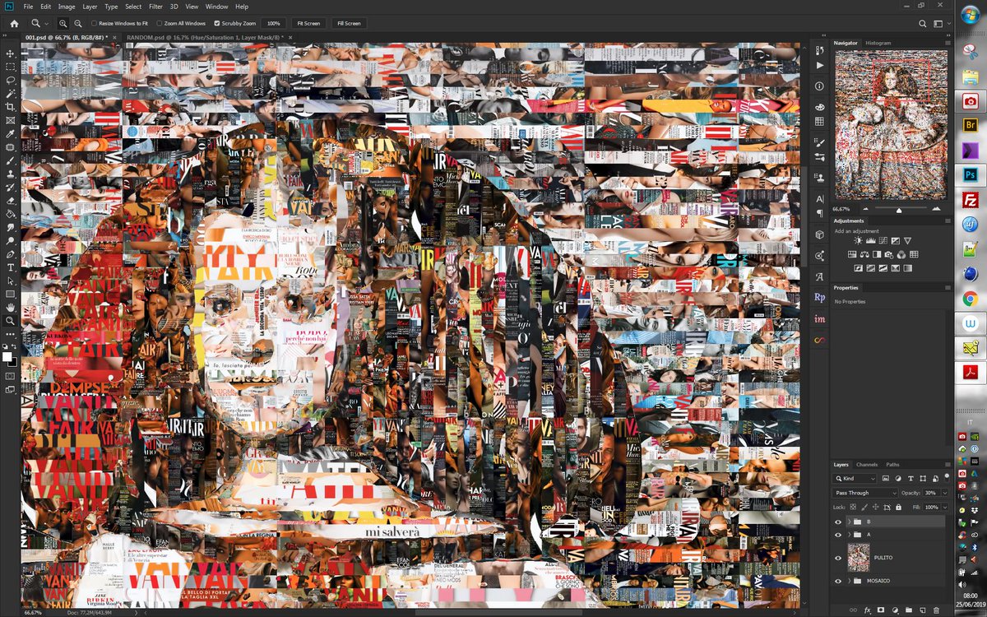Image resolution: width=987 pixels, height=617 pixels.
Task: Select the Zoom tool in toolbox
Action: click(x=11, y=320)
